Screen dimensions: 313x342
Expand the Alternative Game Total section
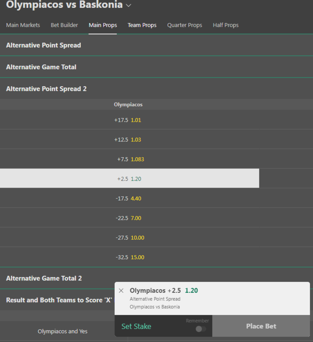[x=156, y=67]
